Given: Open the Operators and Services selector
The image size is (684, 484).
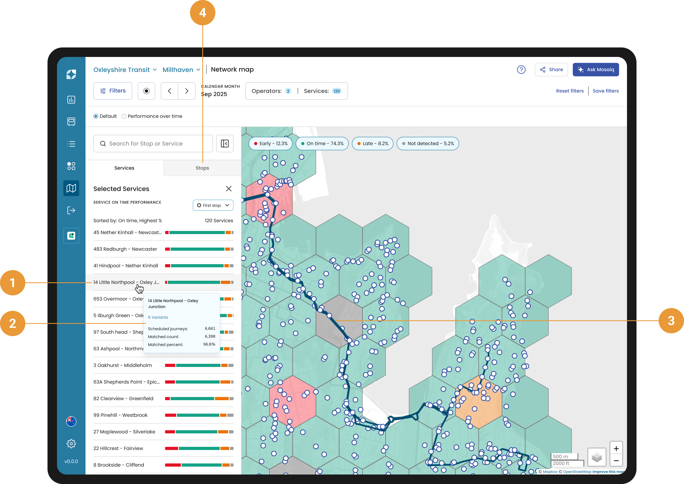Looking at the screenshot, I should [297, 91].
